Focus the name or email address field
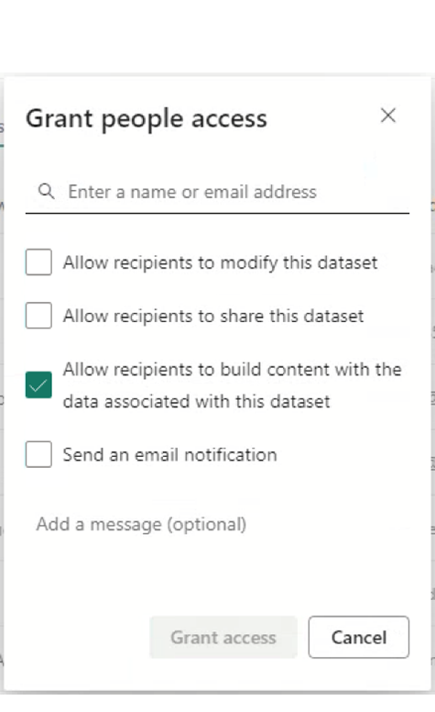 coord(217,192)
